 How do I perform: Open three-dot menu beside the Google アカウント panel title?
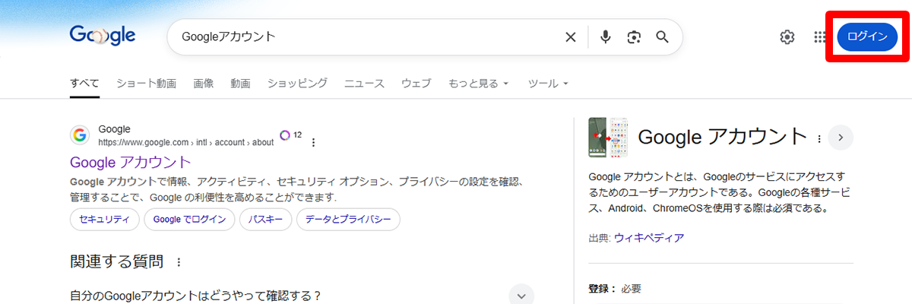pos(819,139)
